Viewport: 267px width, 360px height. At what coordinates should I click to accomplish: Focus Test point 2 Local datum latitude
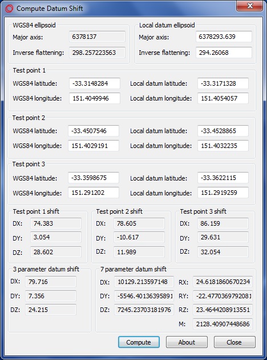223,131
